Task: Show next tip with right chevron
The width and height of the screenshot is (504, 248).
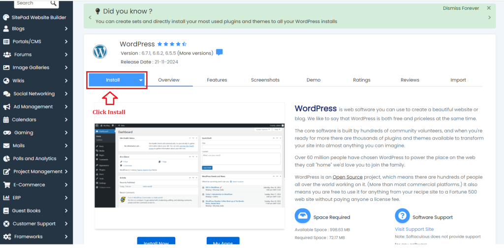Action: coord(490,17)
